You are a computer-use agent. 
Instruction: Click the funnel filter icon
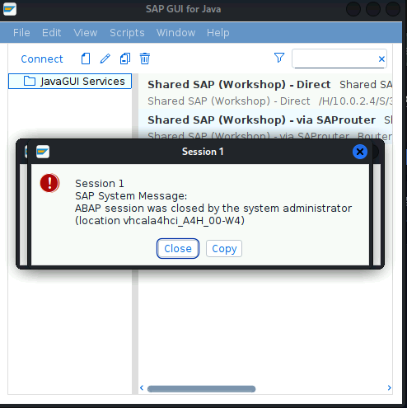[279, 58]
